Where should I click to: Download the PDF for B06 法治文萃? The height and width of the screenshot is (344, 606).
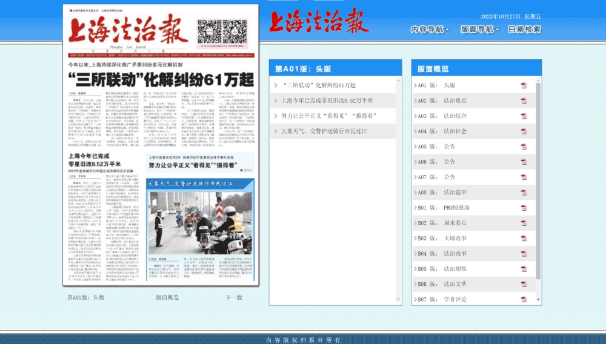524,284
